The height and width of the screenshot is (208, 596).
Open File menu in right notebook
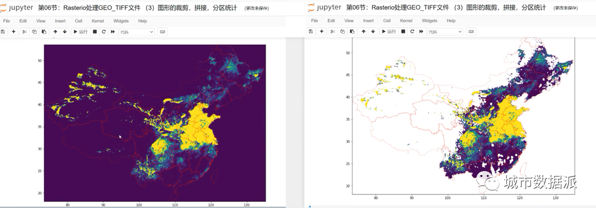pyautogui.click(x=315, y=20)
